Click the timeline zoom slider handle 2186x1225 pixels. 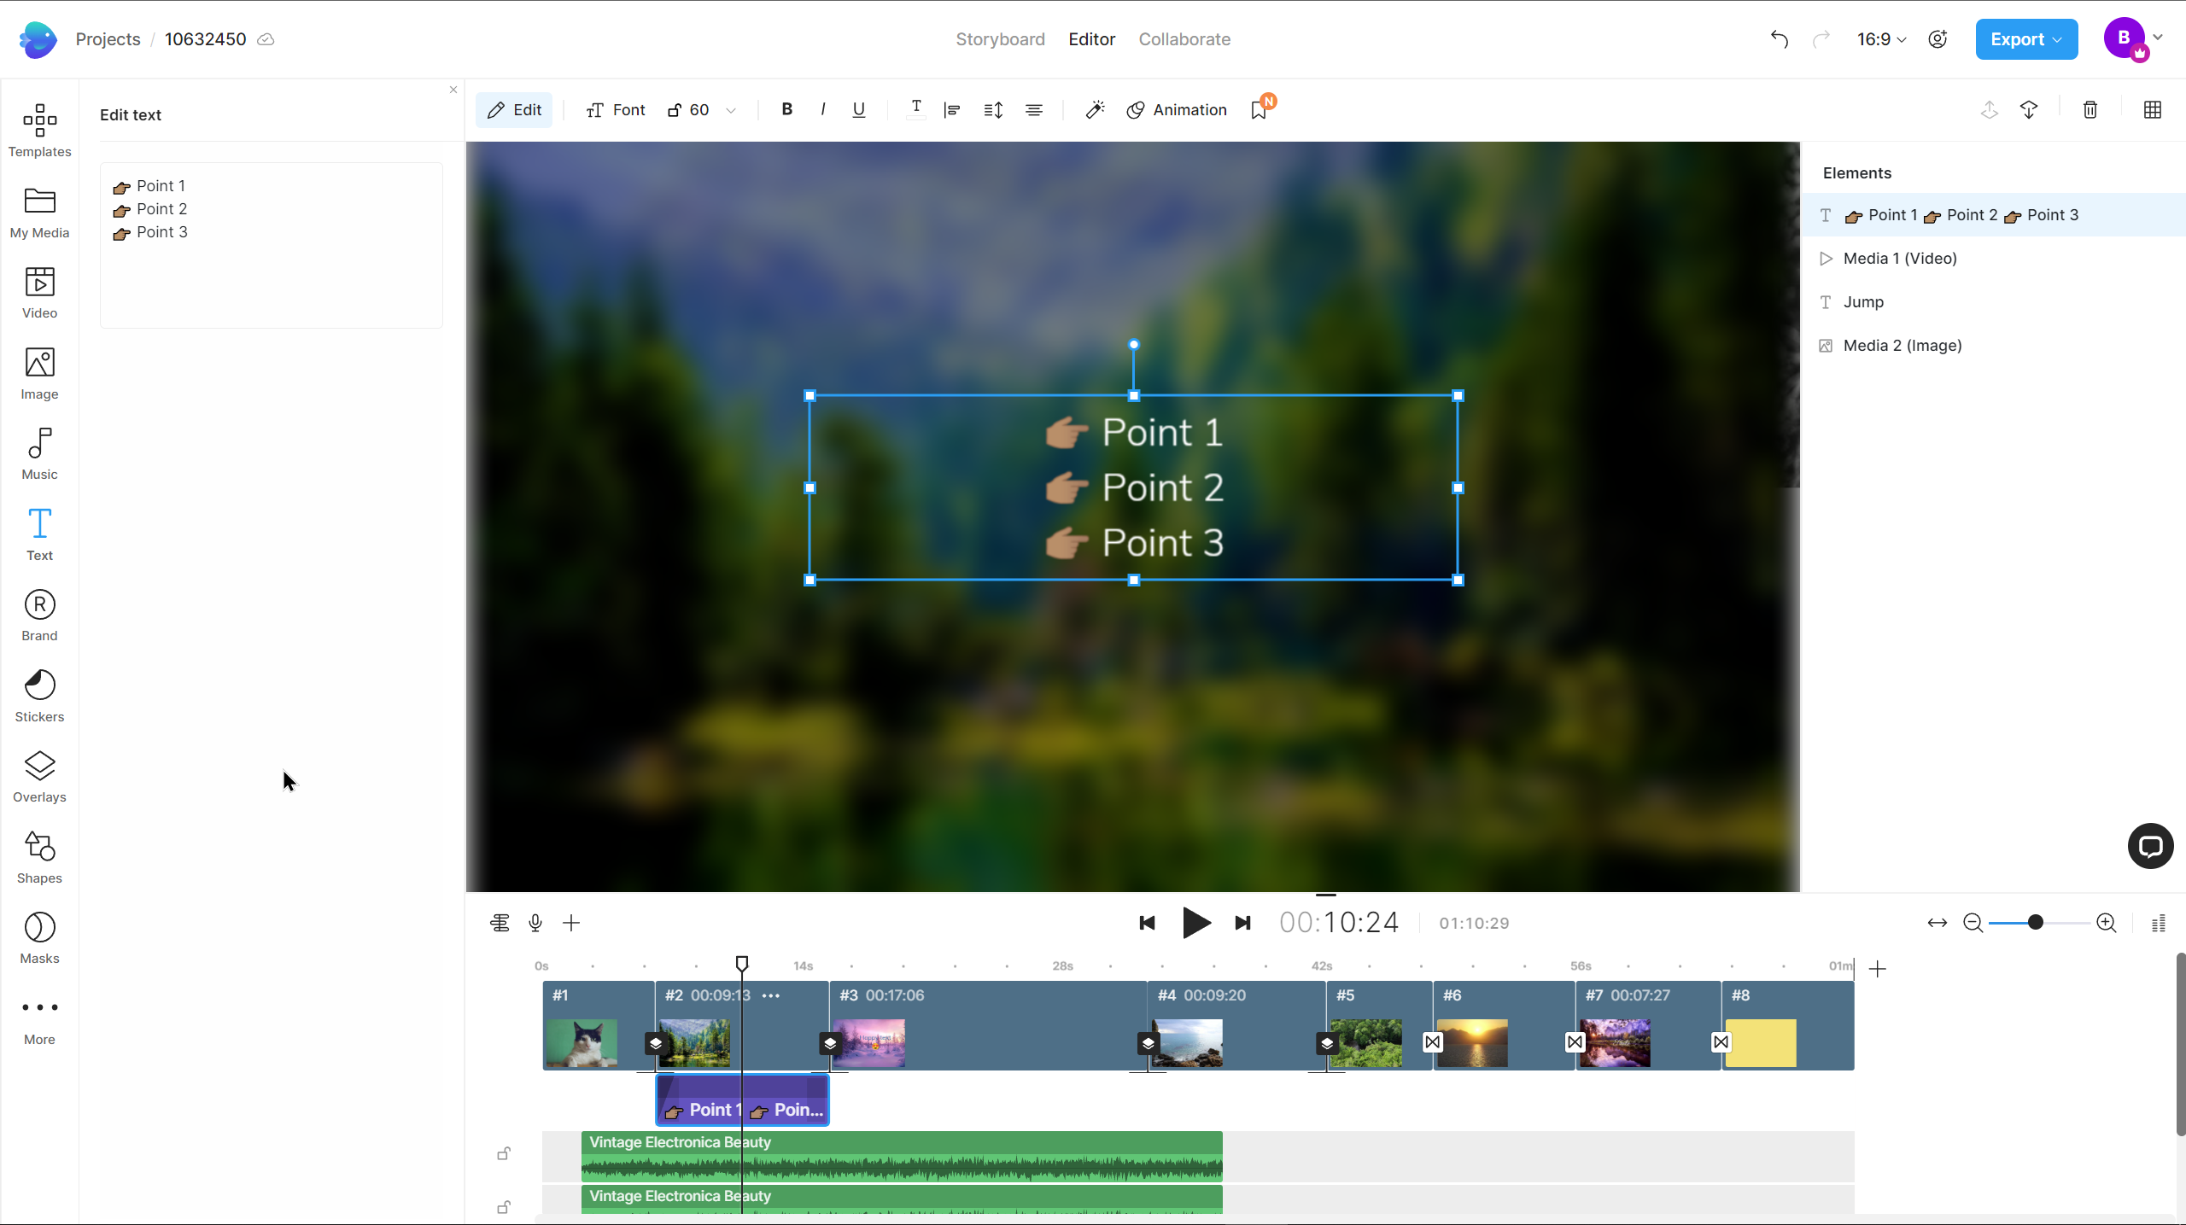click(2035, 922)
